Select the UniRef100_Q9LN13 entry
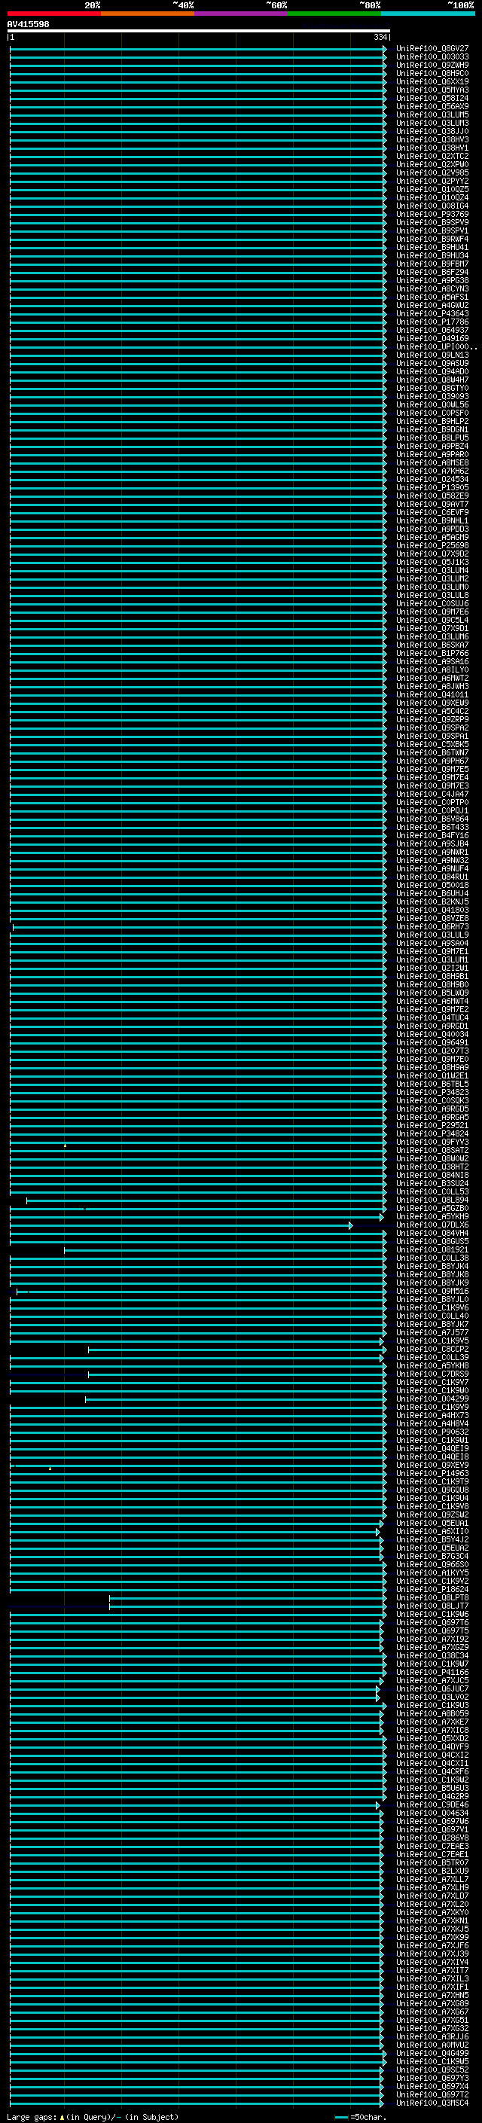The height and width of the screenshot is (2123, 482). click(432, 355)
